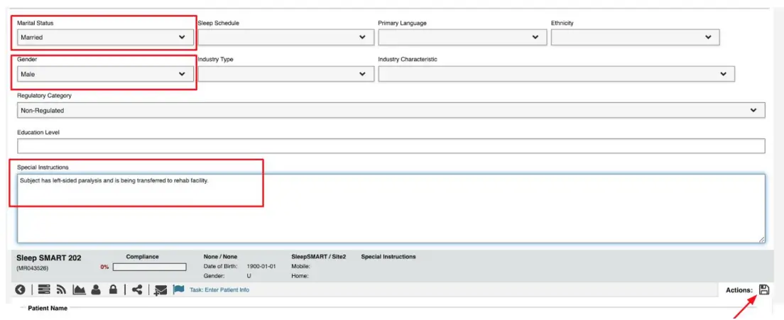
Task: Open the Marital Status dropdown
Action: pyautogui.click(x=104, y=38)
